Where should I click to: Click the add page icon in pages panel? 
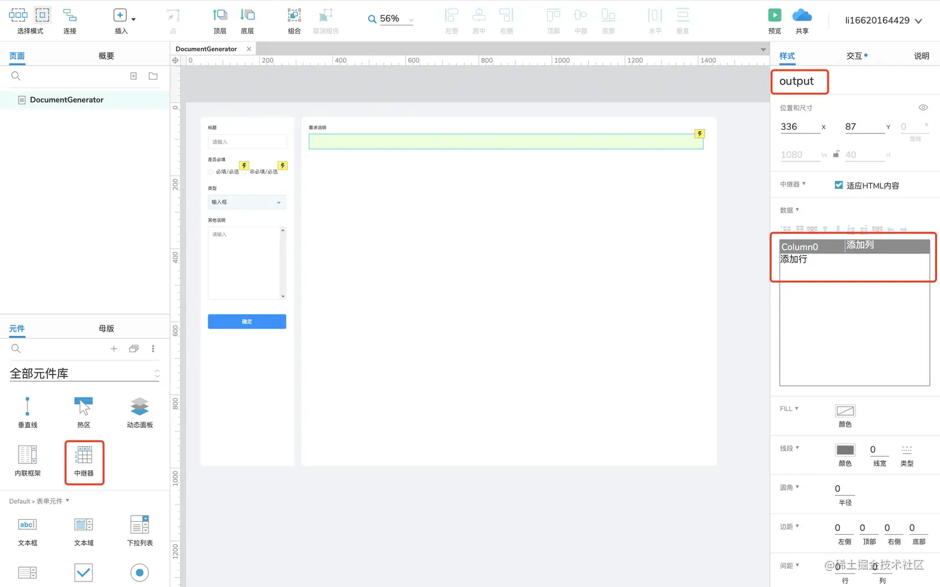(133, 76)
